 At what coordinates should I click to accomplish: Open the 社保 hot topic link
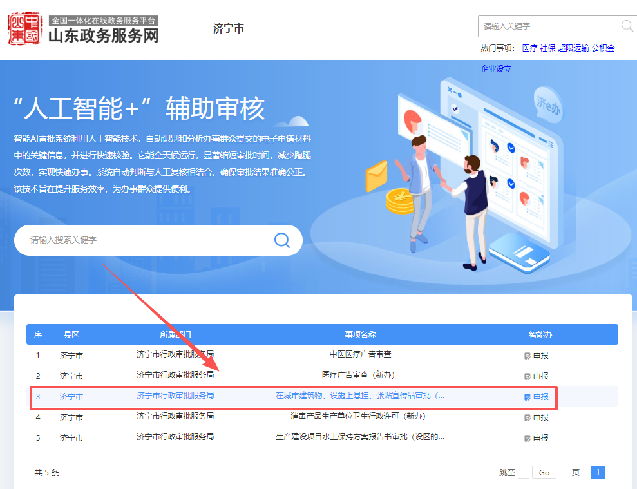(x=547, y=48)
